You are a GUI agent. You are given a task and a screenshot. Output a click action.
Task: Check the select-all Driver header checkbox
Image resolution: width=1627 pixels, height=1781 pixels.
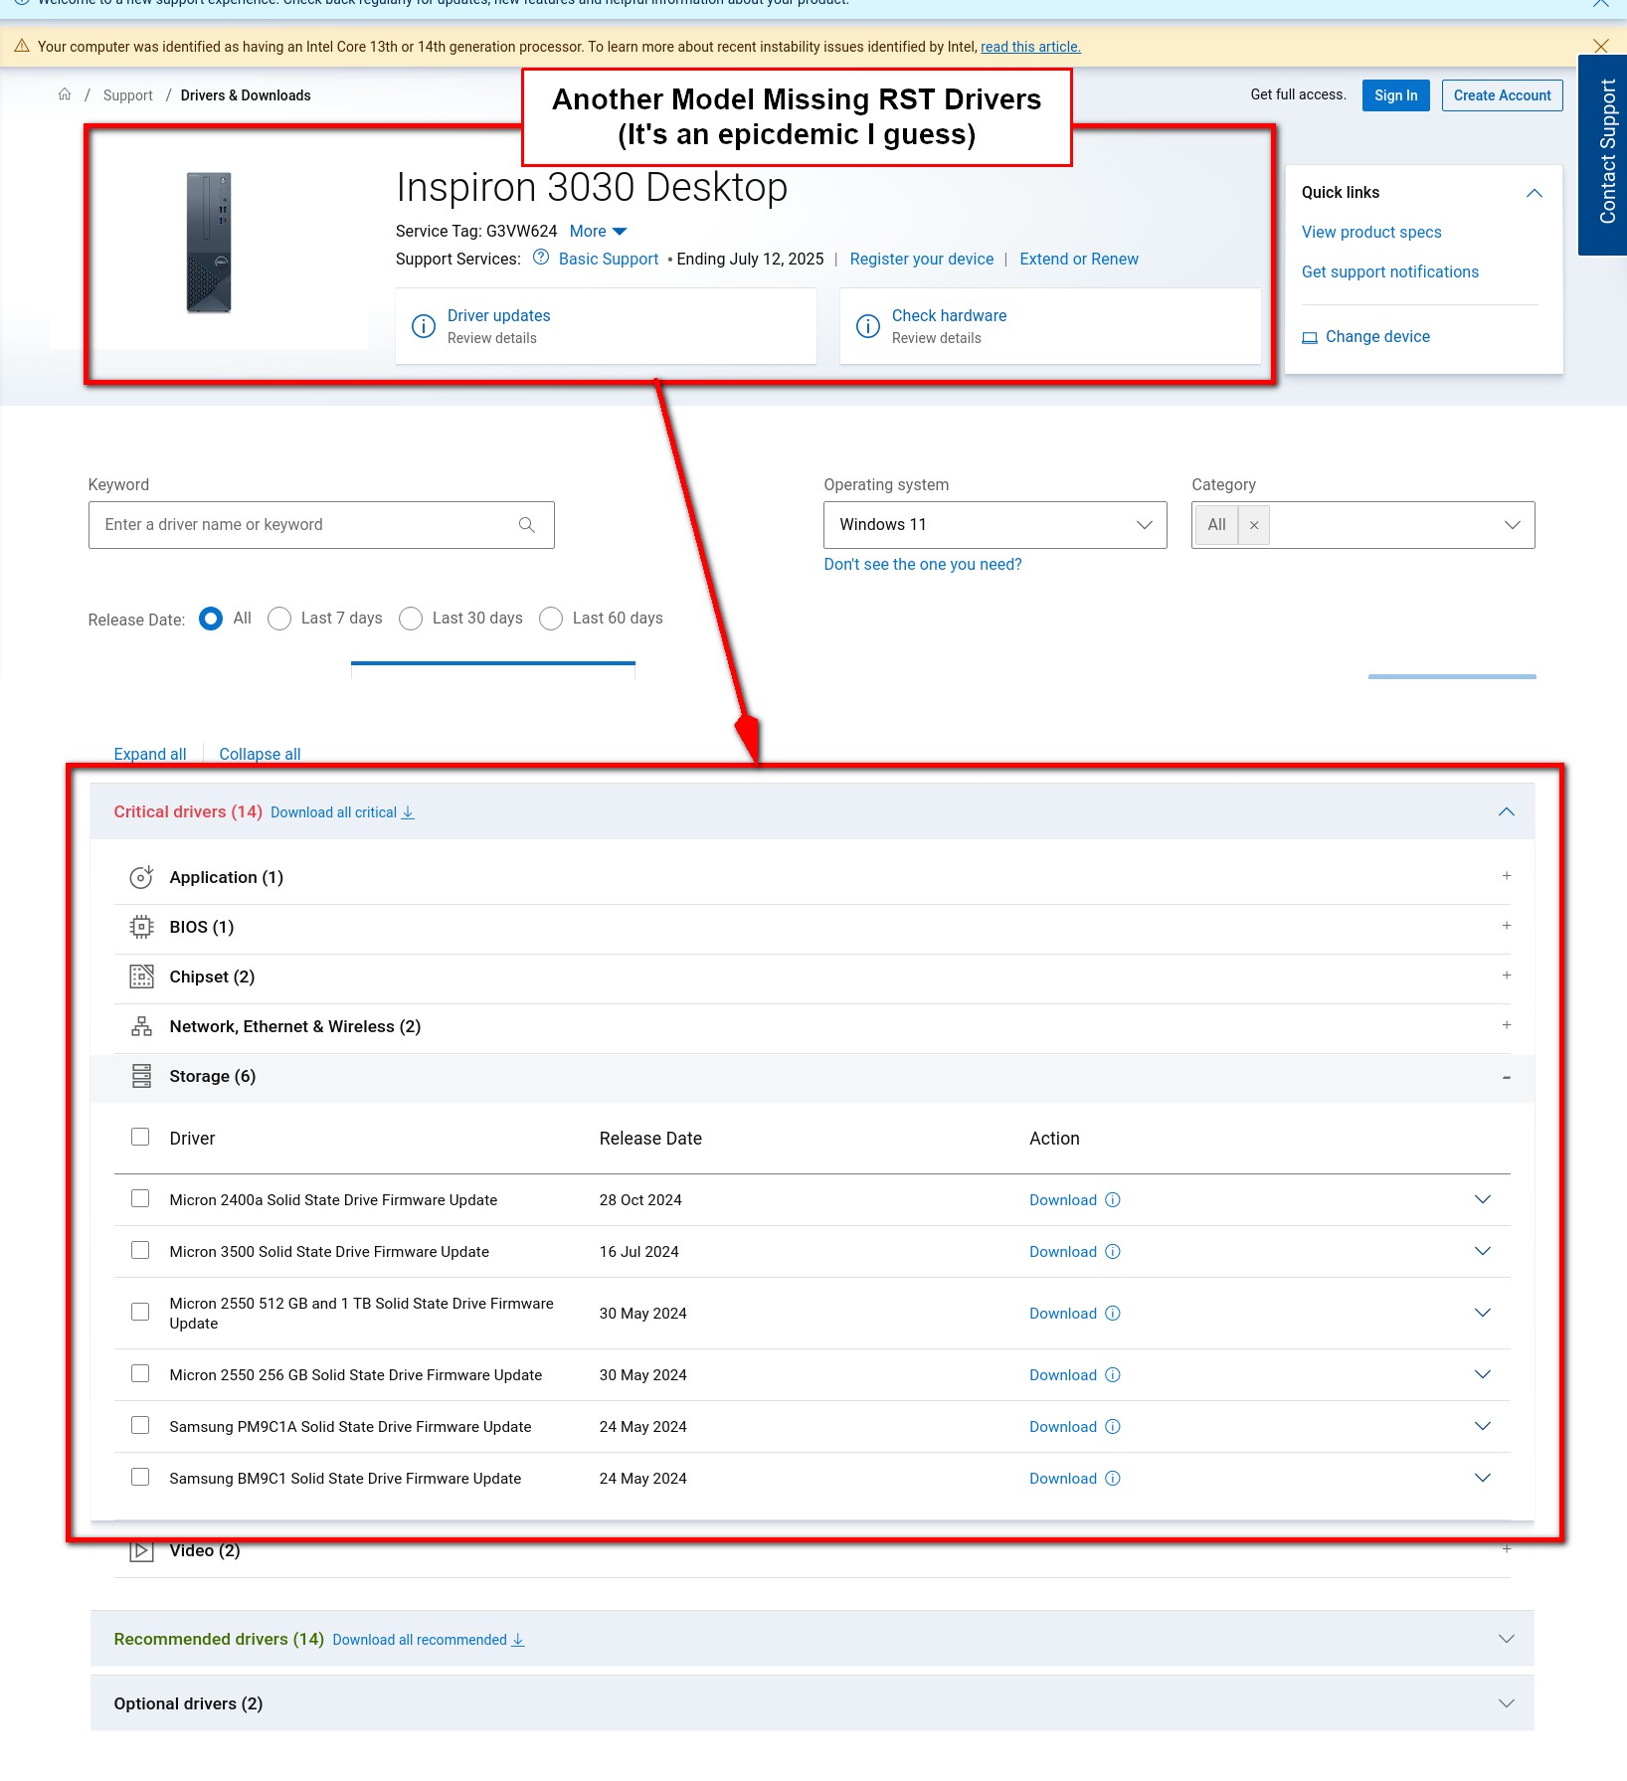pyautogui.click(x=140, y=1137)
